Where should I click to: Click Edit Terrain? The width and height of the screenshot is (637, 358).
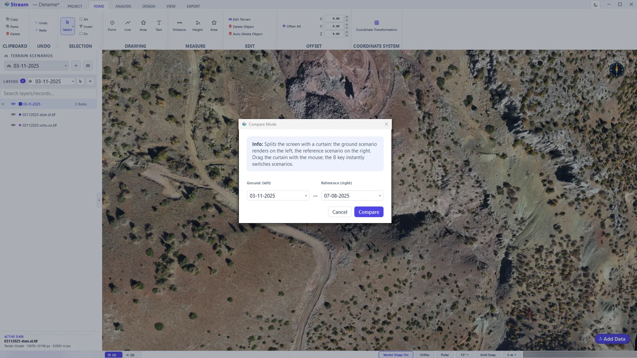coord(239,19)
